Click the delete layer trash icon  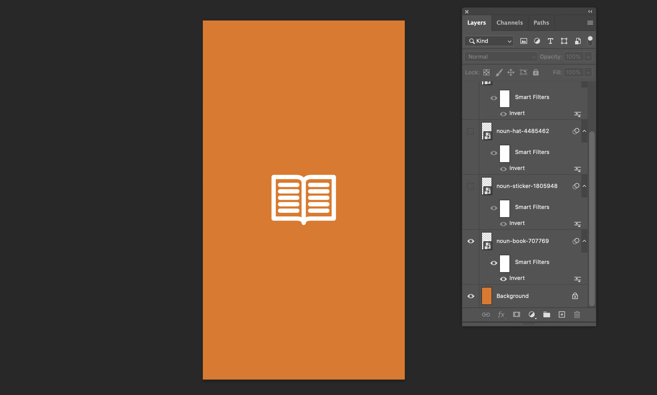(x=577, y=314)
